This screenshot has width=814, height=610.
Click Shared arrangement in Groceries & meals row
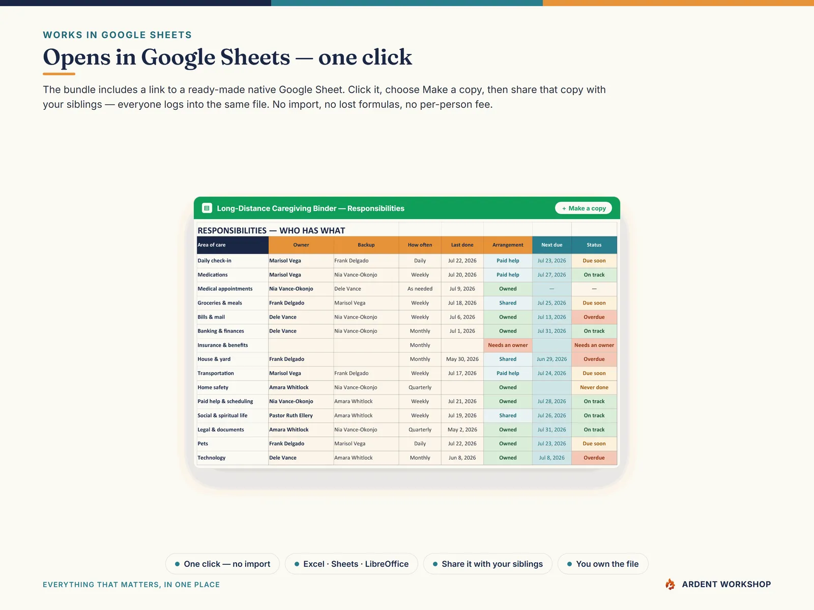508,303
